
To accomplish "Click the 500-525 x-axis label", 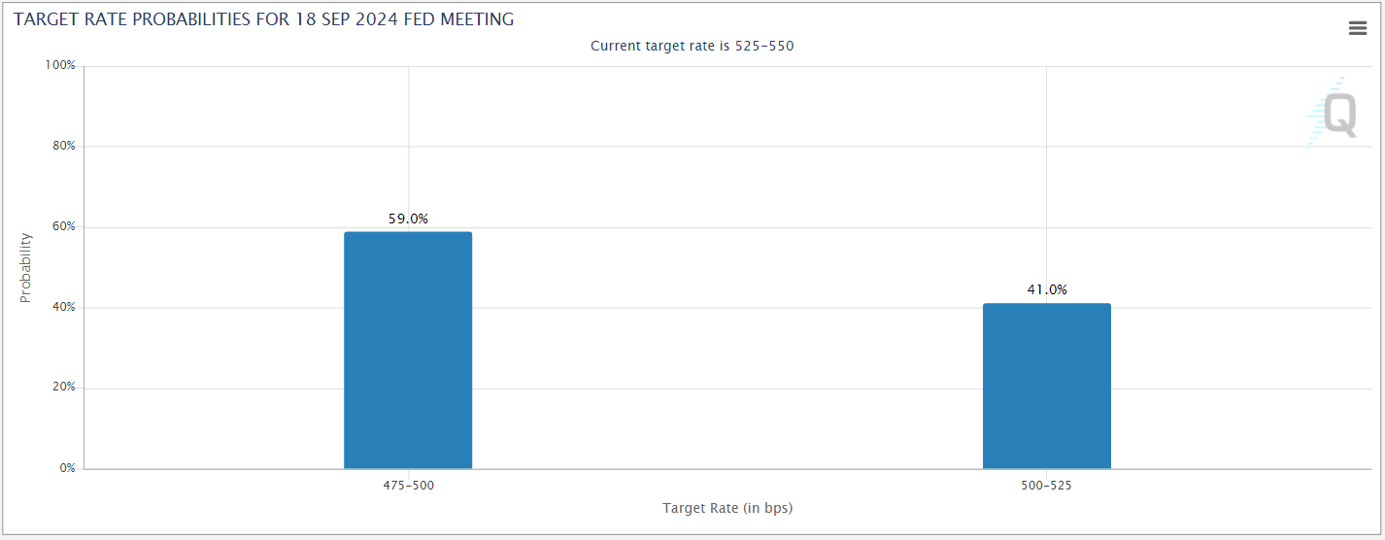I will (x=1046, y=485).
